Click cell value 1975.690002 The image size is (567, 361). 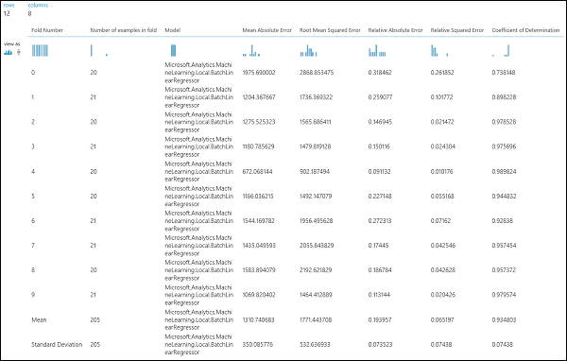point(259,73)
